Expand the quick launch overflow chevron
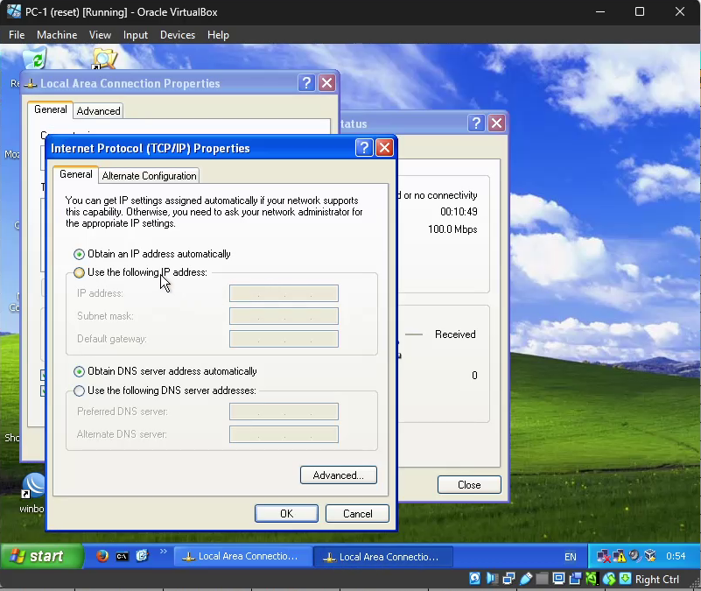This screenshot has width=701, height=591. pos(163,552)
